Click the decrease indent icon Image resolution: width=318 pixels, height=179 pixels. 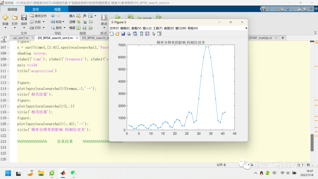point(90,28)
